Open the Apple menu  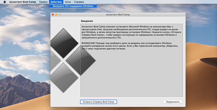point(5,2)
